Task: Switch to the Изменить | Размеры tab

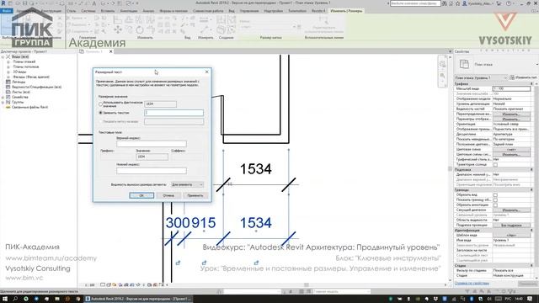Action: tap(346, 11)
